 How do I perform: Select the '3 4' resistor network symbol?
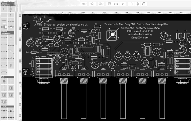(x=11, y=27)
